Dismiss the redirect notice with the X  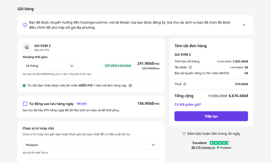[x=244, y=25]
